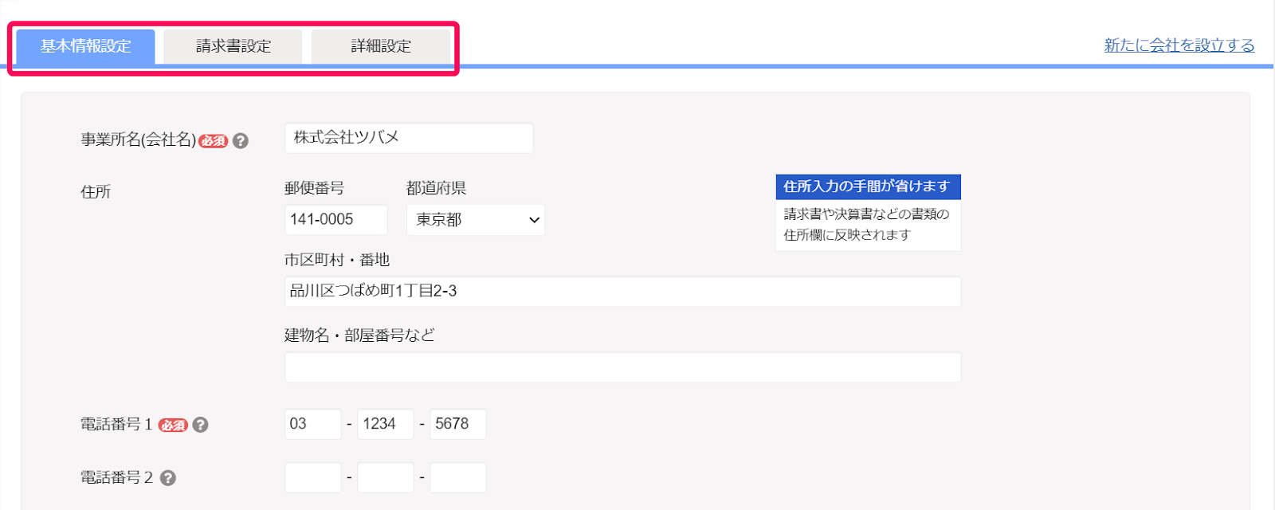This screenshot has width=1275, height=510.
Task: Click the 住所入力の手間が省けます banner
Action: tap(868, 186)
